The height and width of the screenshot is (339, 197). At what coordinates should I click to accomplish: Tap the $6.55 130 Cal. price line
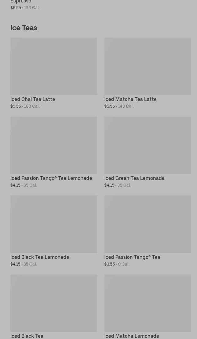point(25,8)
